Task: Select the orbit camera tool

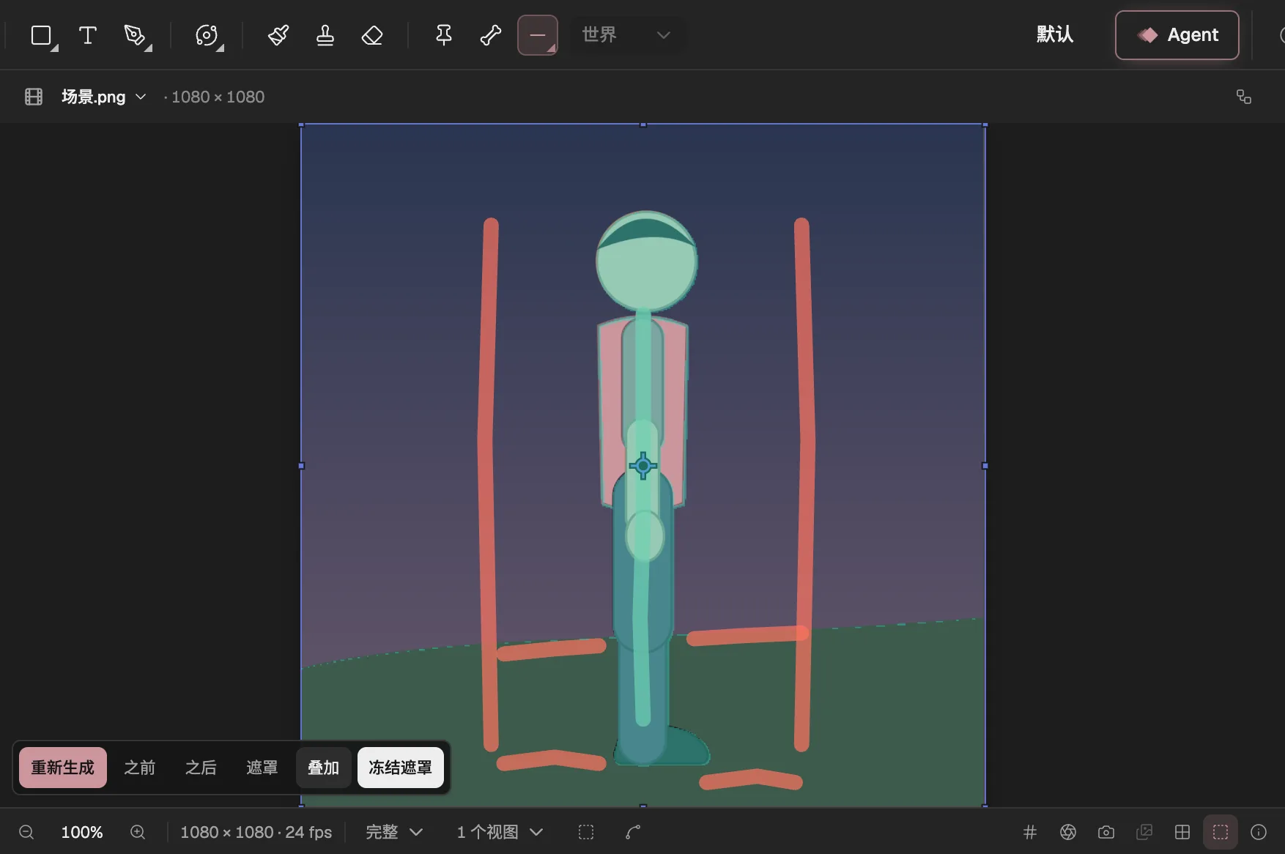Action: click(x=207, y=35)
